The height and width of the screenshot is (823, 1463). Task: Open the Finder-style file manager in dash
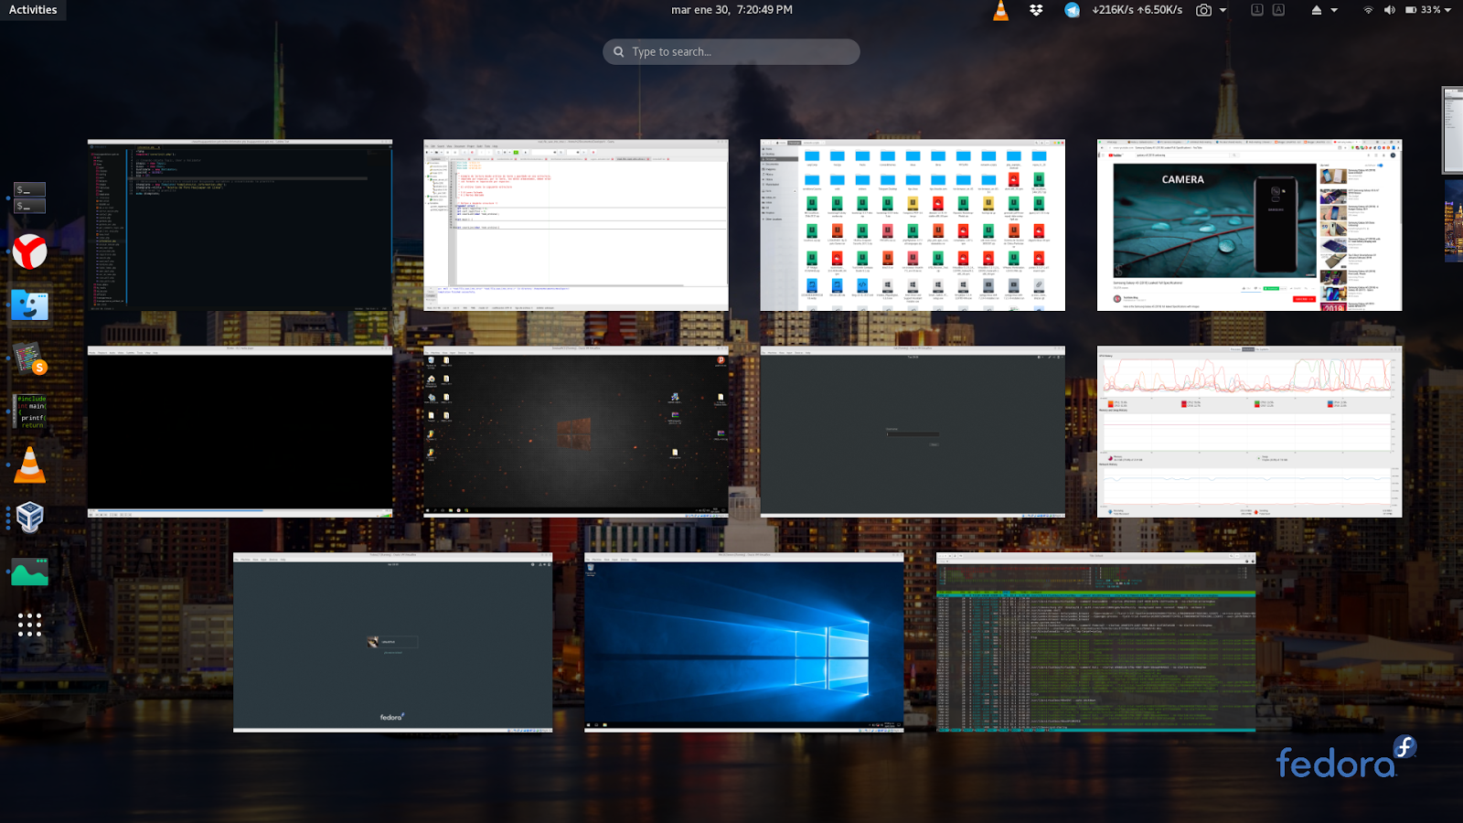click(30, 305)
